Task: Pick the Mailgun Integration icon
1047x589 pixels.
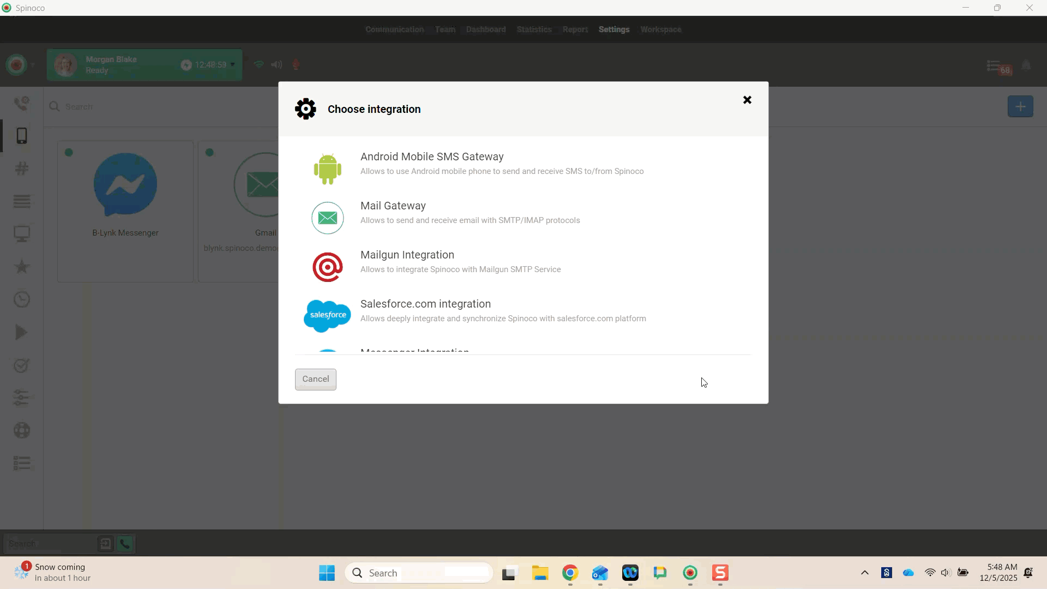Action: [x=327, y=267]
